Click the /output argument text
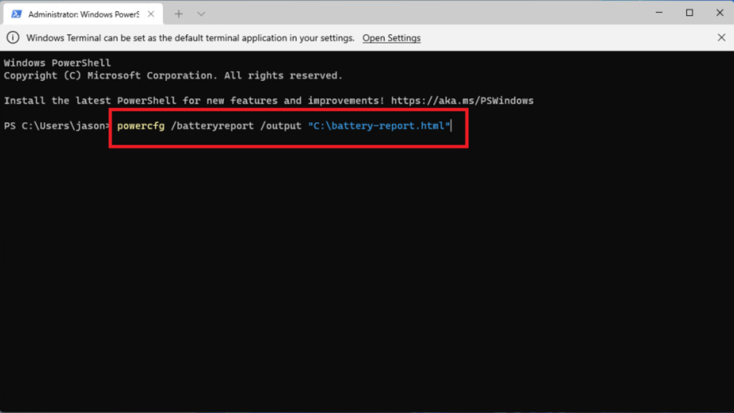This screenshot has width=734, height=413. tap(281, 126)
